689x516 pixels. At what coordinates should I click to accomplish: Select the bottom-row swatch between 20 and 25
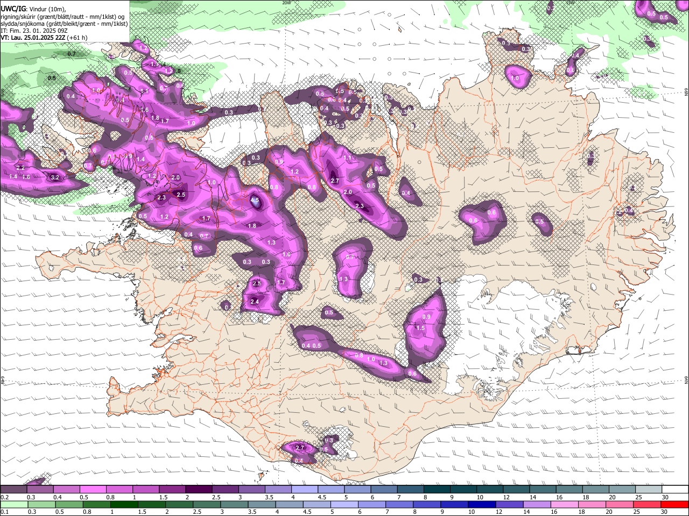click(620, 504)
